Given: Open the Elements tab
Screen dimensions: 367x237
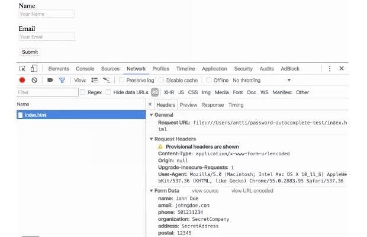Looking at the screenshot, I should [x=59, y=69].
